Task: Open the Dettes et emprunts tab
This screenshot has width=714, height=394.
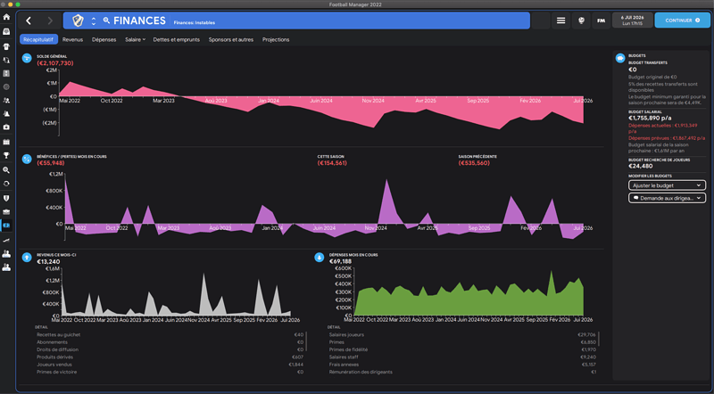Action: pyautogui.click(x=178, y=39)
